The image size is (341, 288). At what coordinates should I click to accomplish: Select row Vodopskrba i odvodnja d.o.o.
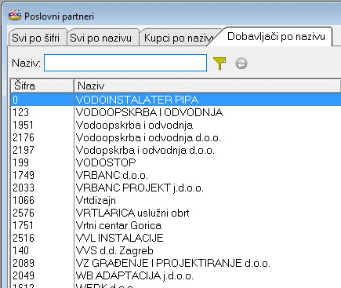[176, 150]
